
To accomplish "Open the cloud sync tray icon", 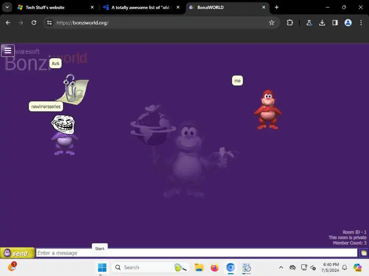I will 293,267.
